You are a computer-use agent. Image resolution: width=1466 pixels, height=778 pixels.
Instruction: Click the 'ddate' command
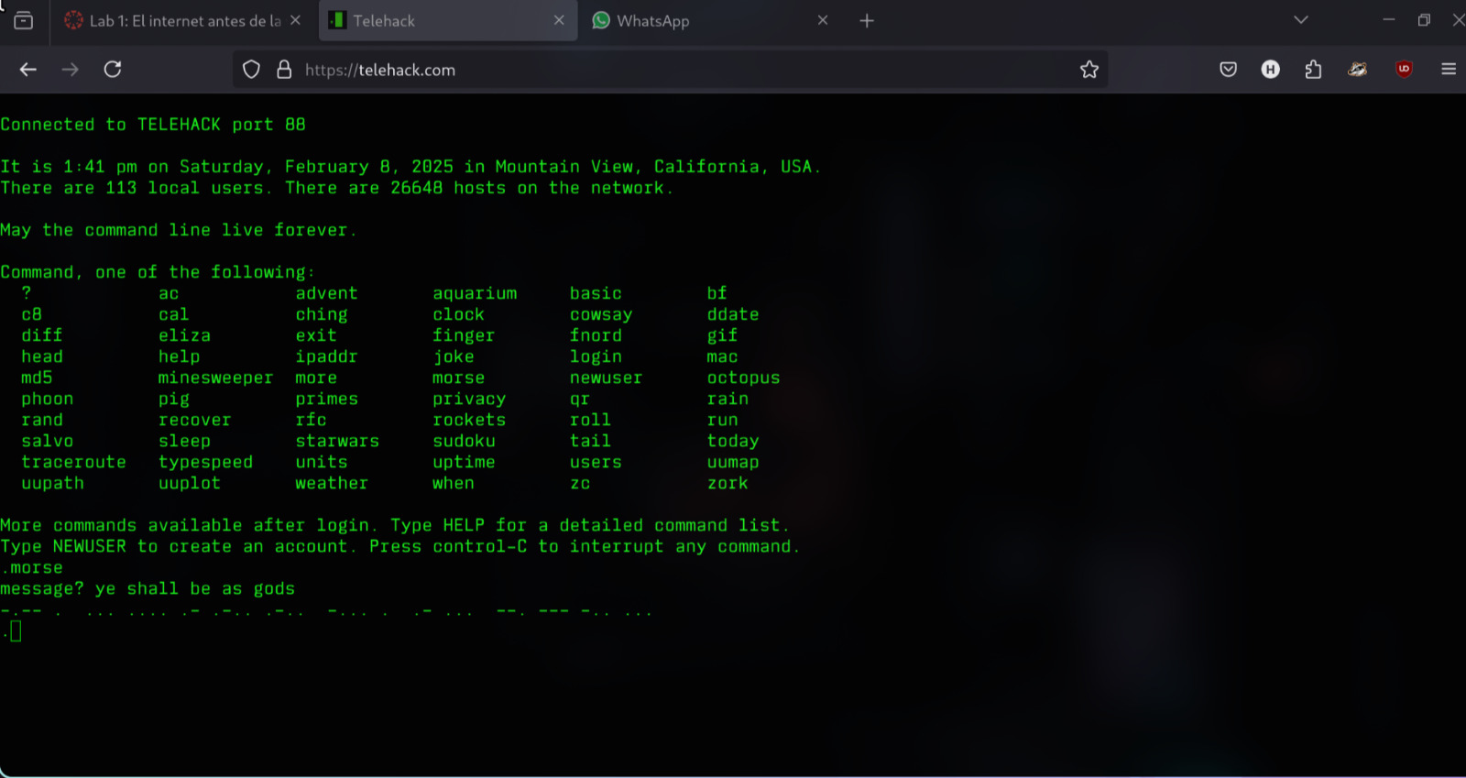tap(733, 314)
